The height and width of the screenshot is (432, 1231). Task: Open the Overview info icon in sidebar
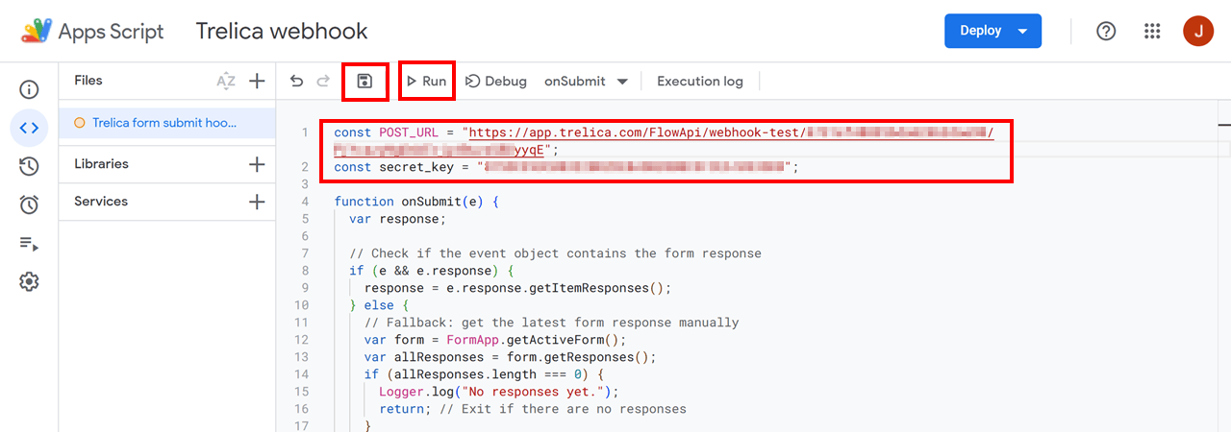tap(29, 89)
